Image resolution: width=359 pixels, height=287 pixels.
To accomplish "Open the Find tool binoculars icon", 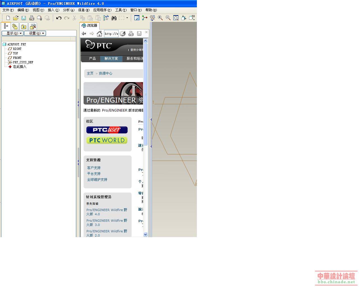I will [x=114, y=18].
